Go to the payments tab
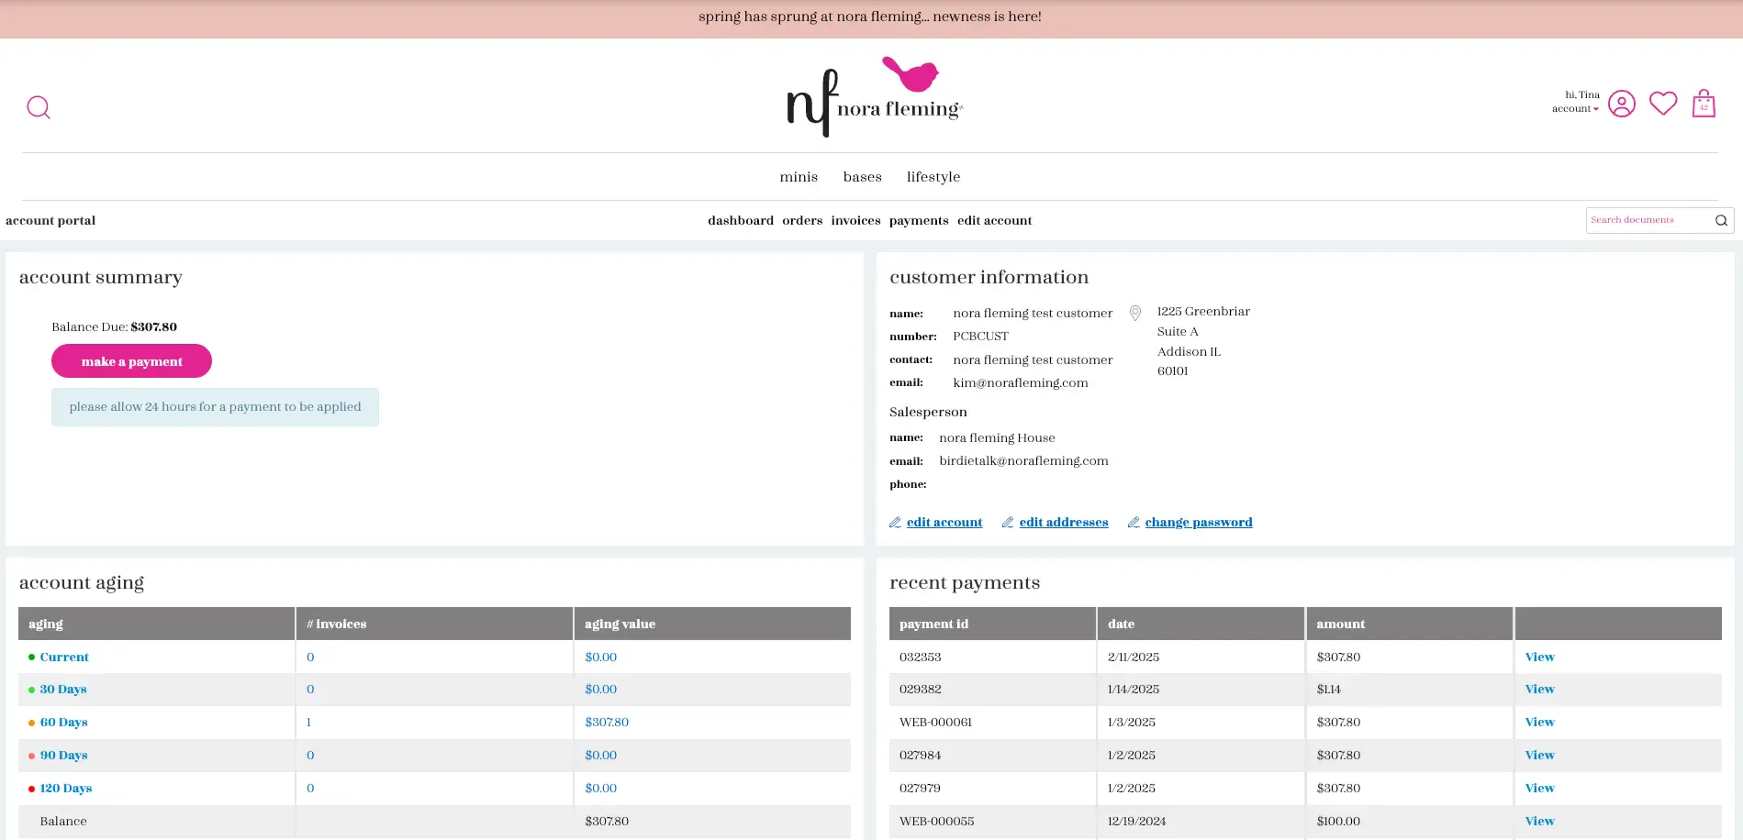1743x840 pixels. 919,221
